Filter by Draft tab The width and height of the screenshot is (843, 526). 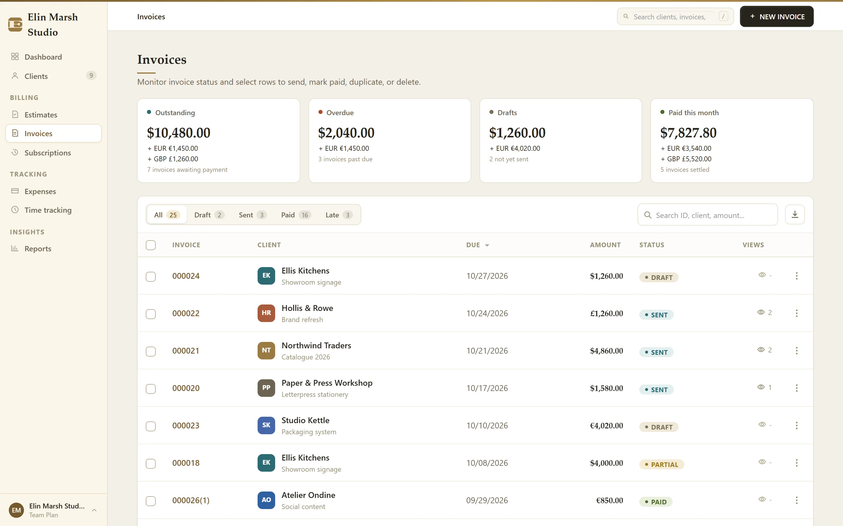209,215
